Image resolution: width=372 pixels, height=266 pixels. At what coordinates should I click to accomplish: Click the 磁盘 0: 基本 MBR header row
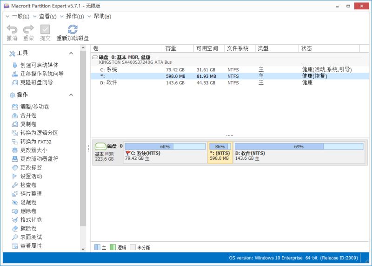pos(230,60)
